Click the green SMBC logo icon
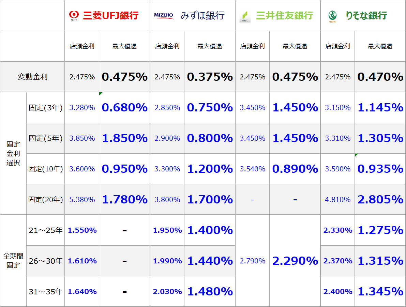Image resolution: width=406 pixels, height=307 pixels. pyautogui.click(x=245, y=17)
